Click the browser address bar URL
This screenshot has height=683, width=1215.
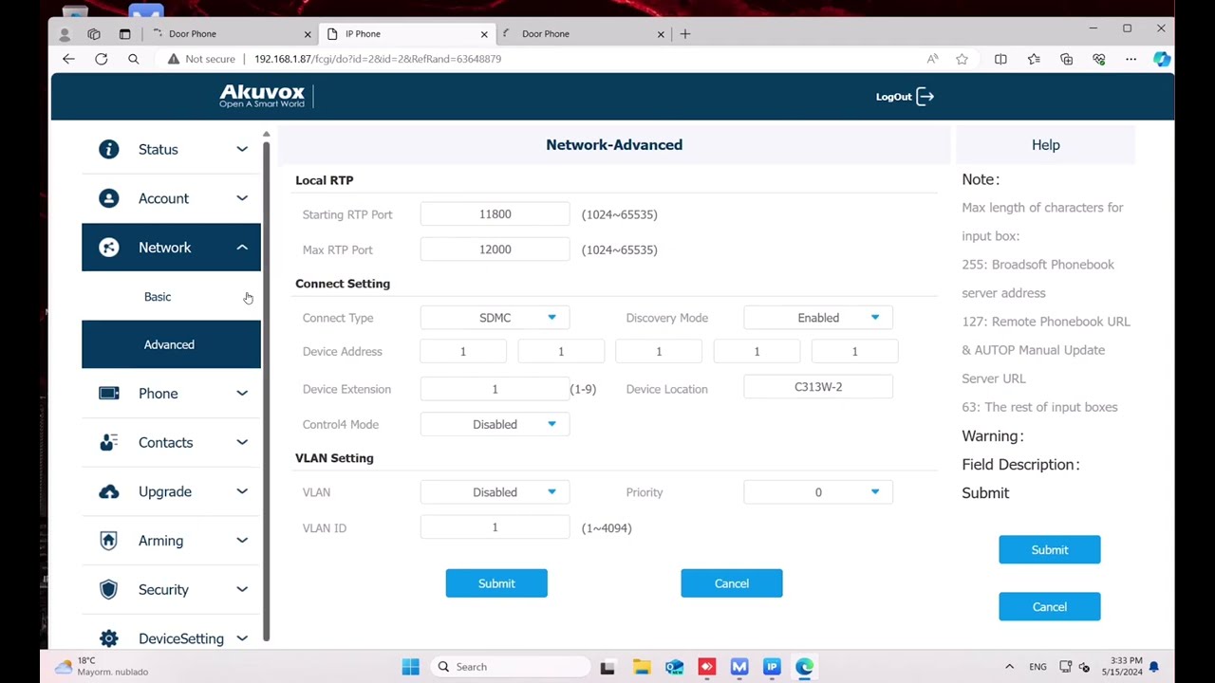(378, 59)
